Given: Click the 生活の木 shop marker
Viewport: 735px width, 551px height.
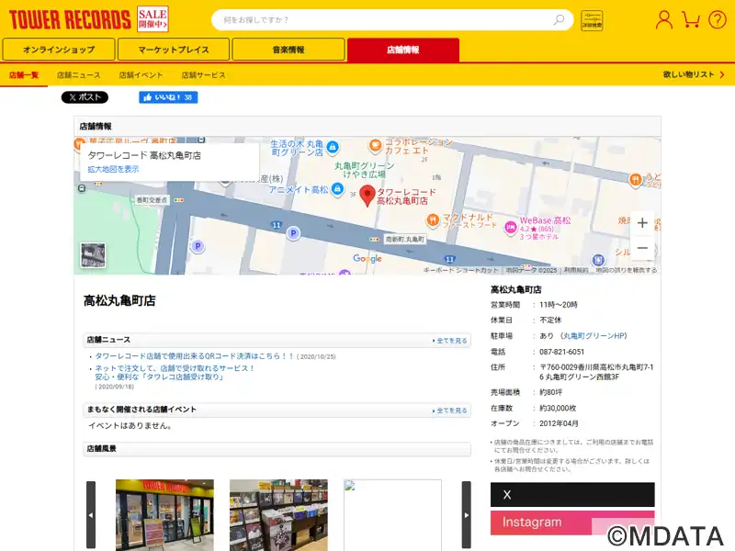Looking at the screenshot, I should coord(333,147).
